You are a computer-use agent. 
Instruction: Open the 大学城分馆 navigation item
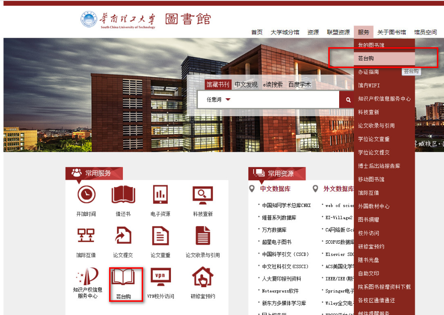285,32
